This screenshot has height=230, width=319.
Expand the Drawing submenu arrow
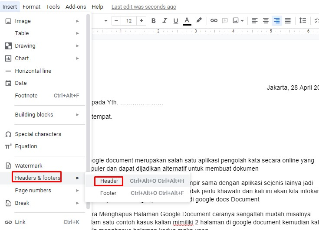pos(78,46)
